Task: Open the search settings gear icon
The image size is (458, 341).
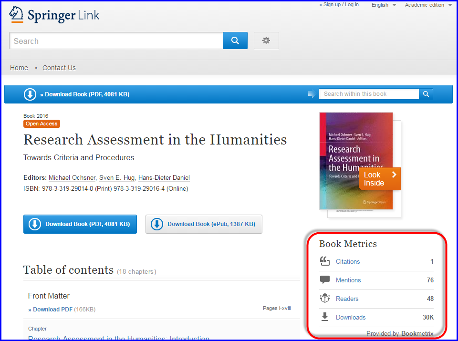Action: (x=266, y=41)
